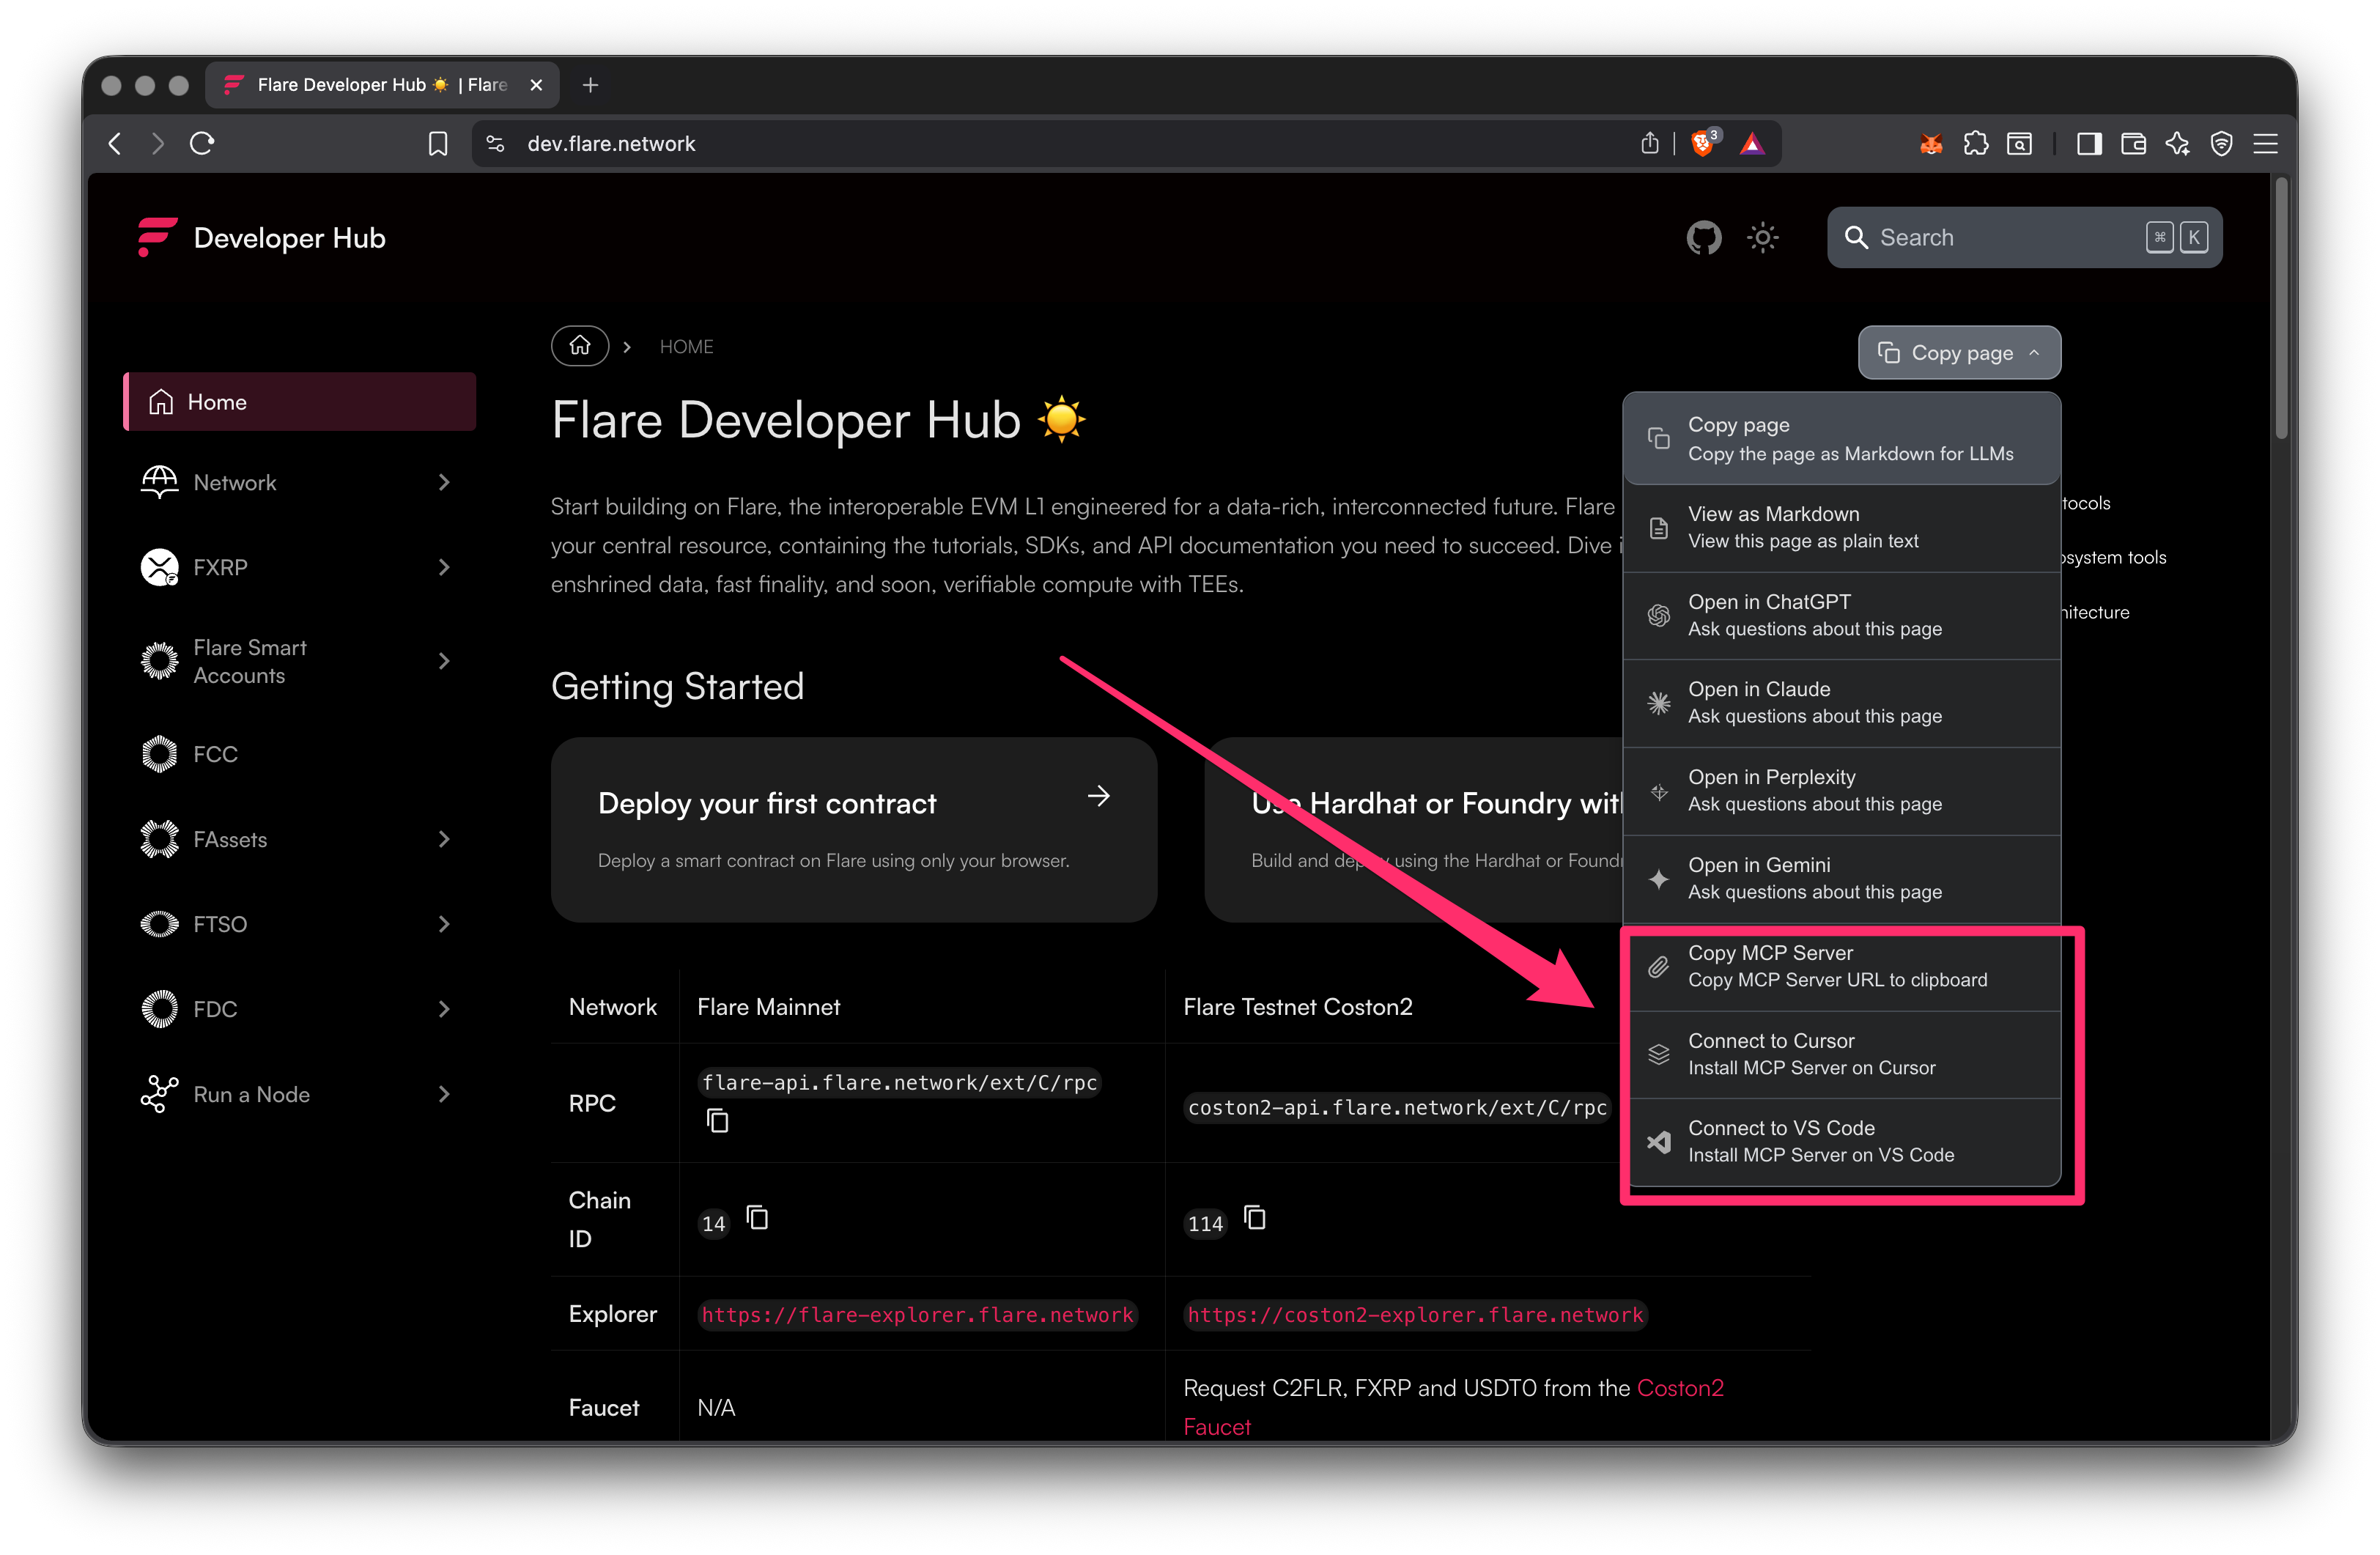
Task: Open the MetaMask fox extension
Action: click(x=1930, y=143)
